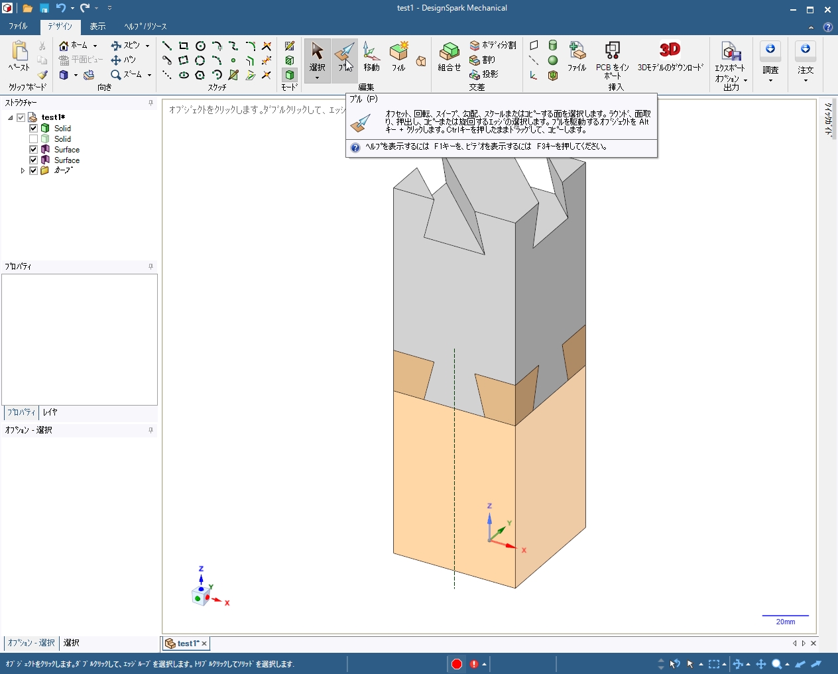Expand the カーブ tree node
The width and height of the screenshot is (838, 674).
point(23,171)
